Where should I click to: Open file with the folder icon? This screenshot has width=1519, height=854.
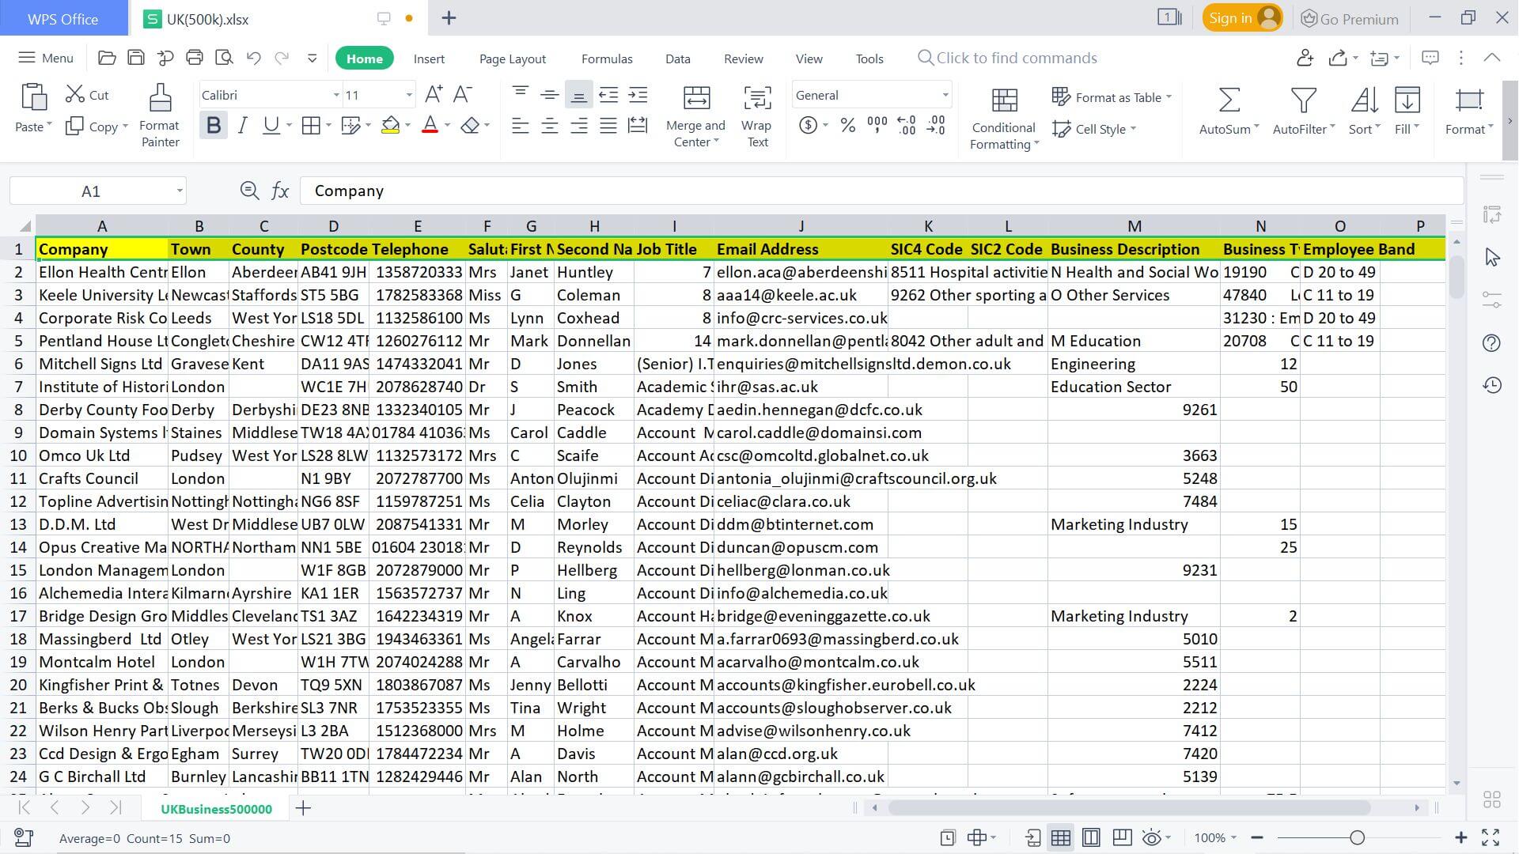107,58
